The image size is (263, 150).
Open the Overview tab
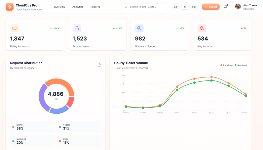59,7
